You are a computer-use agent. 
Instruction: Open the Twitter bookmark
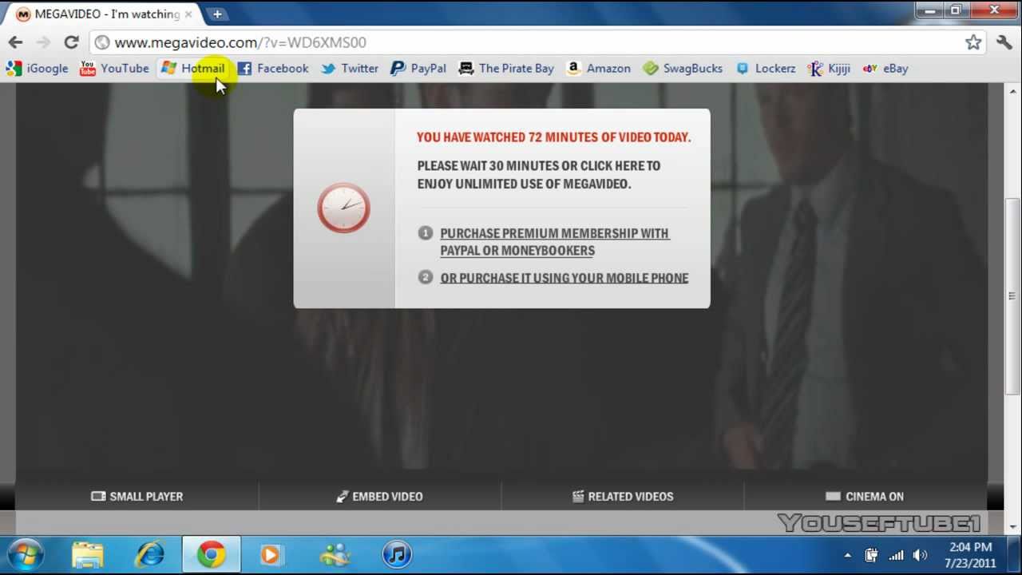point(349,69)
